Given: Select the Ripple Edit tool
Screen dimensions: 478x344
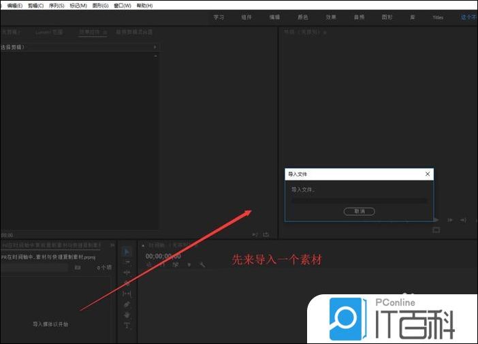Looking at the screenshot, I should [127, 272].
